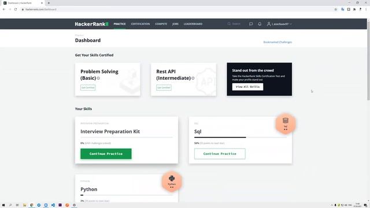The height and width of the screenshot is (208, 370).
Task: Open the Leaderboard nav tab
Action: pyautogui.click(x=193, y=24)
